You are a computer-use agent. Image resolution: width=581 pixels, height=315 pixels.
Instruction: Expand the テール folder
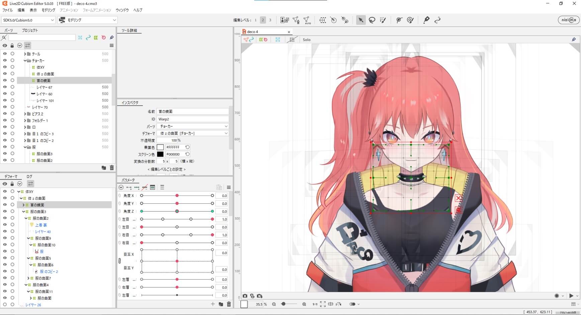[25, 54]
